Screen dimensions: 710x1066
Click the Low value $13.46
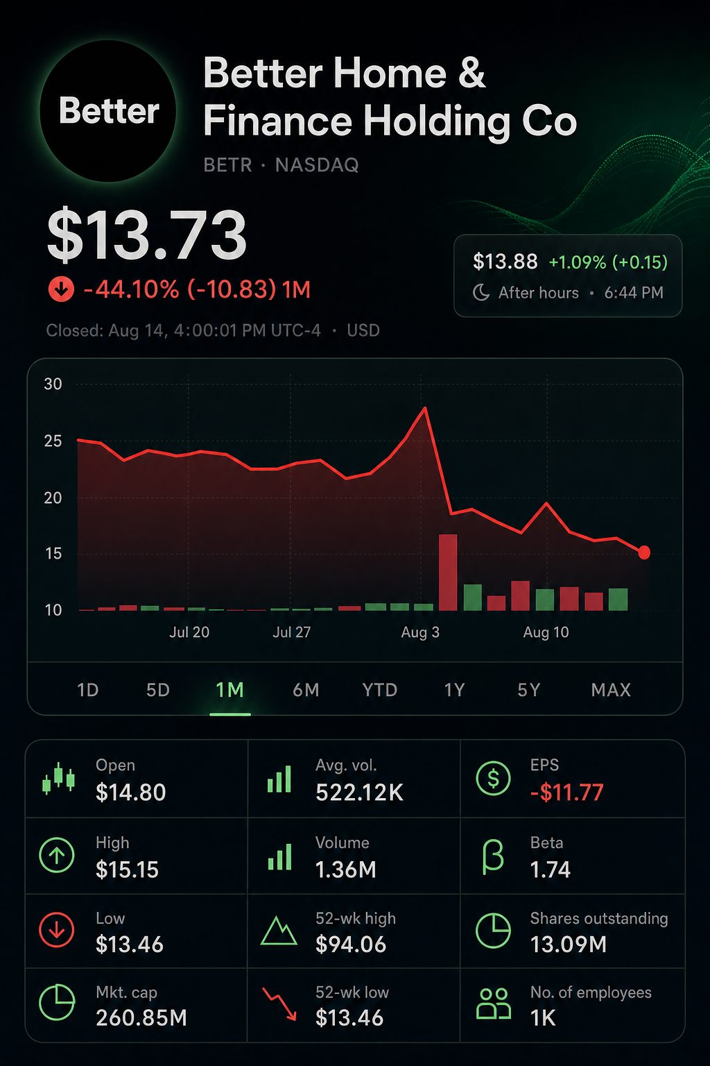tap(130, 945)
